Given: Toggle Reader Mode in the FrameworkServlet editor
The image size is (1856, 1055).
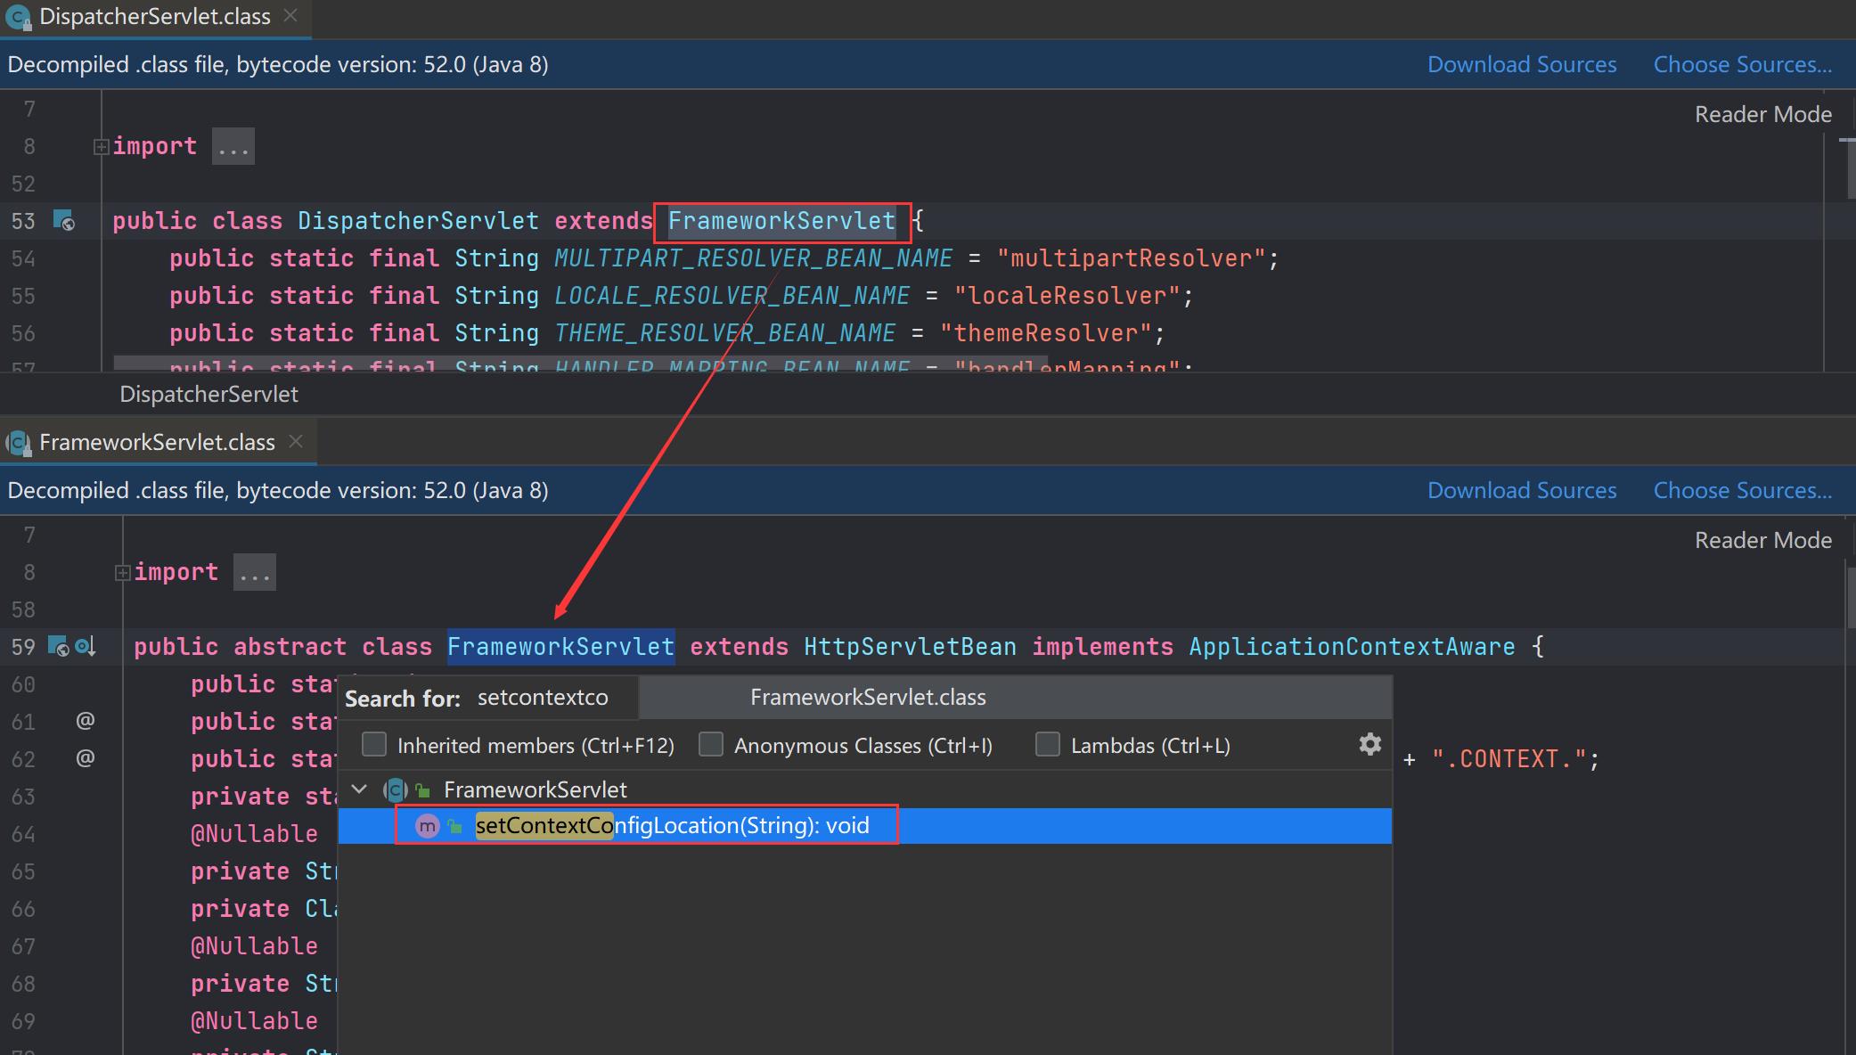Looking at the screenshot, I should click(x=1763, y=540).
